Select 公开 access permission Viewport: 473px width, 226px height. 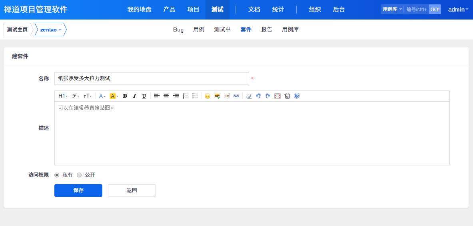tap(79, 175)
